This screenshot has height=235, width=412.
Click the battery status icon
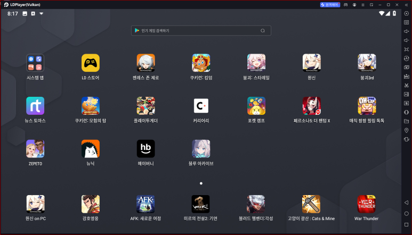click(394, 13)
